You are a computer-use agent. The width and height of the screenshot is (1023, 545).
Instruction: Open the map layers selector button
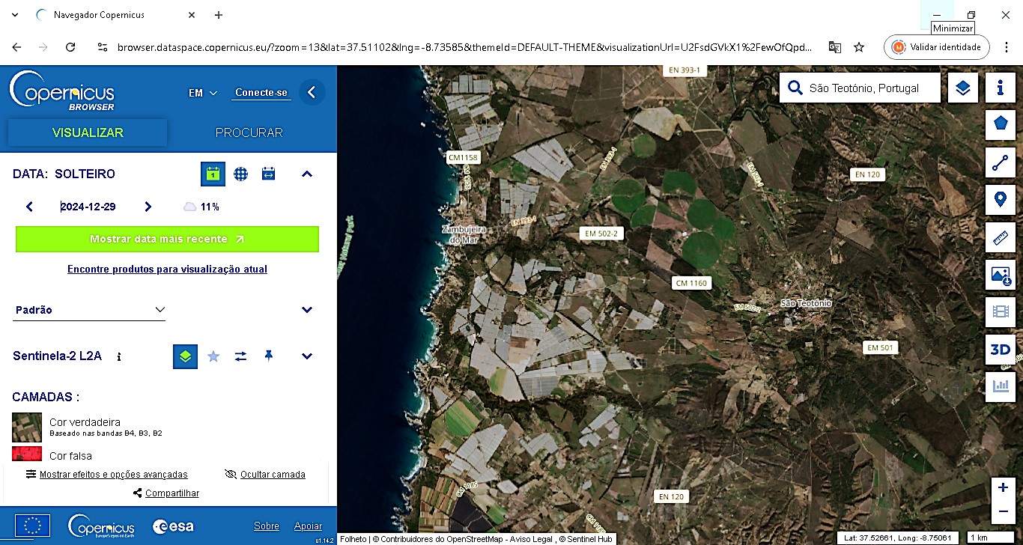963,88
